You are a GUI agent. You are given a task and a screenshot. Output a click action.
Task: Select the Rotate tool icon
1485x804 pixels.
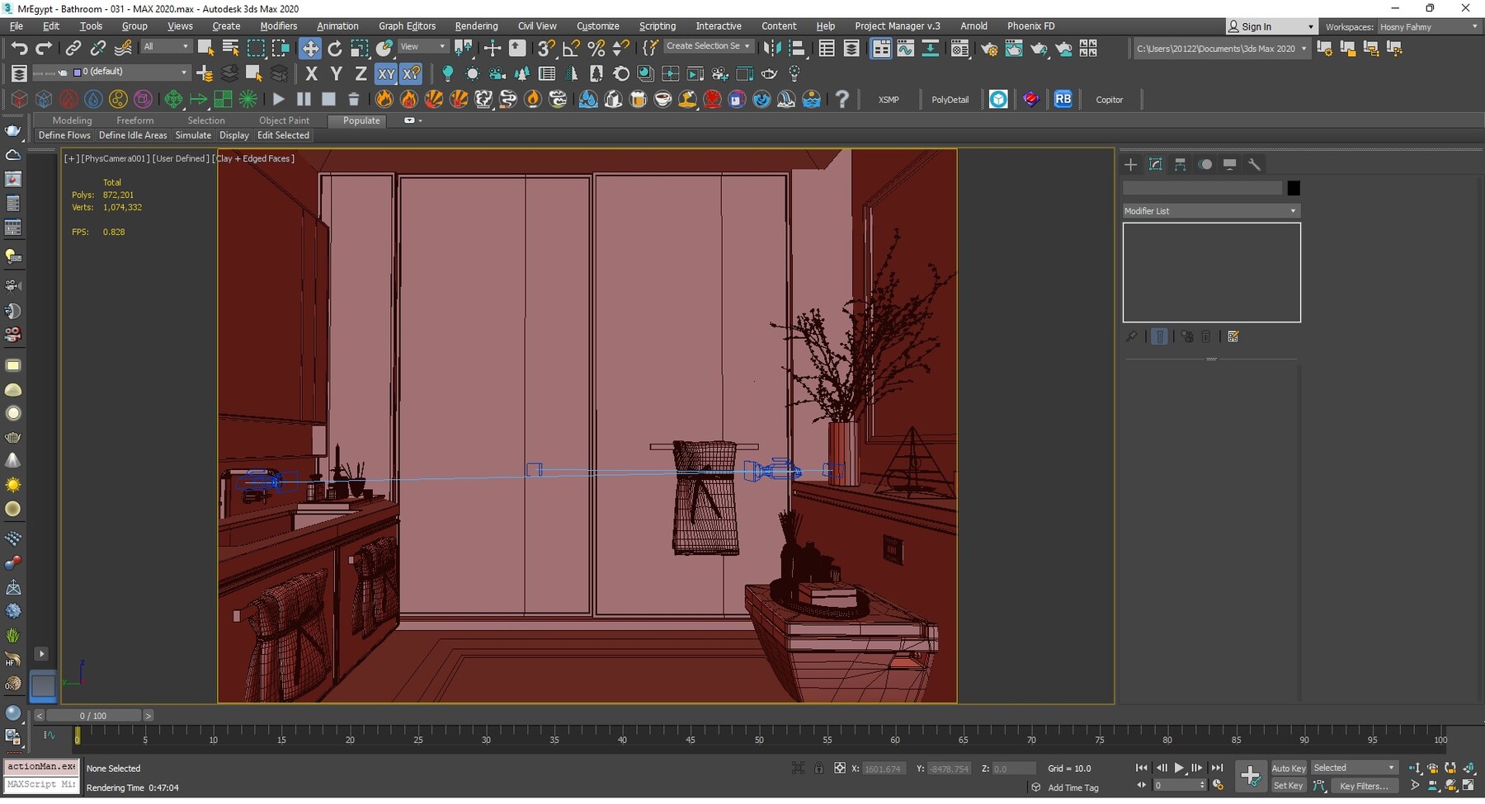click(x=334, y=49)
